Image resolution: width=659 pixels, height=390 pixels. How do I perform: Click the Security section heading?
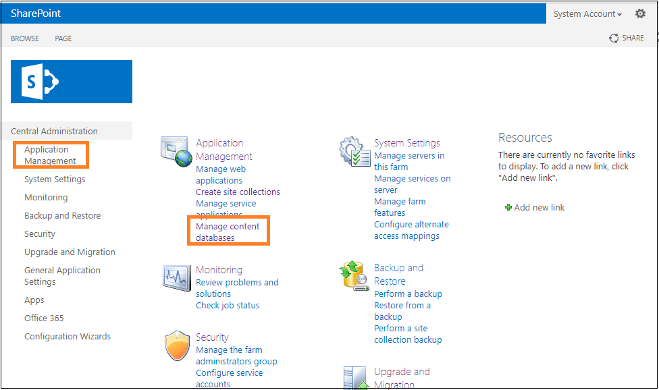click(212, 337)
